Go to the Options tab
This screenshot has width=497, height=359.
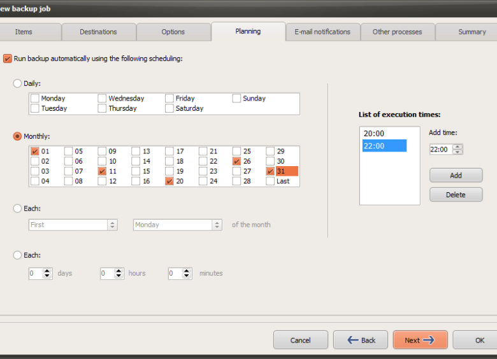[173, 32]
